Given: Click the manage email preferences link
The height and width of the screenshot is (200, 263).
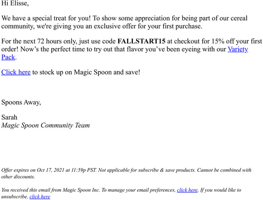Looking at the screenshot, I should tap(187, 190).
